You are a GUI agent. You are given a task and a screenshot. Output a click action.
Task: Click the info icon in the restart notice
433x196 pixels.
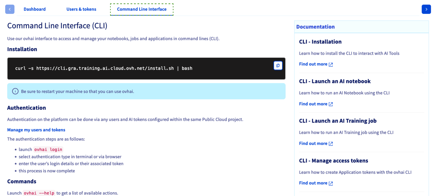15,91
